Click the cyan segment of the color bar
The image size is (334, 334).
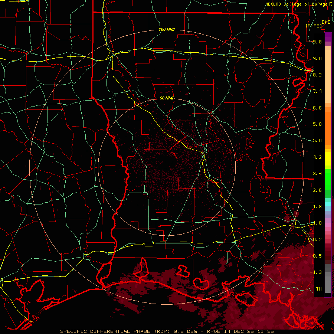pos(328,204)
